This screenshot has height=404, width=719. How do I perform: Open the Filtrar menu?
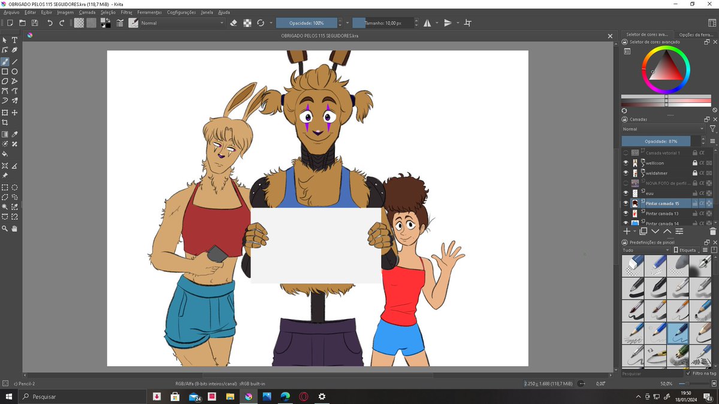[126, 12]
